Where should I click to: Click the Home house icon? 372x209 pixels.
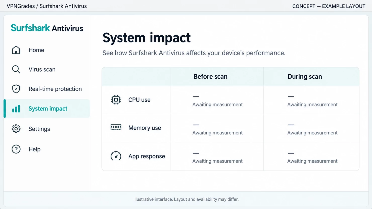tap(16, 50)
